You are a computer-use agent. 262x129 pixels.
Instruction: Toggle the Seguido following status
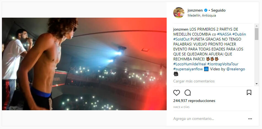[x=218, y=10]
